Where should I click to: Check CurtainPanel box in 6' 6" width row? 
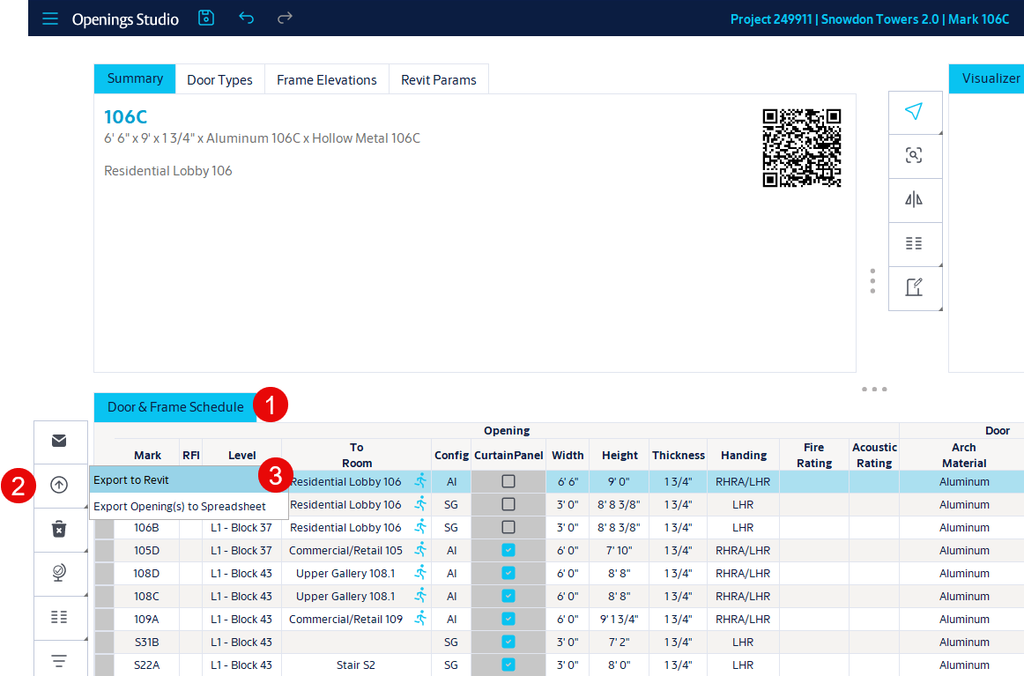coord(508,481)
